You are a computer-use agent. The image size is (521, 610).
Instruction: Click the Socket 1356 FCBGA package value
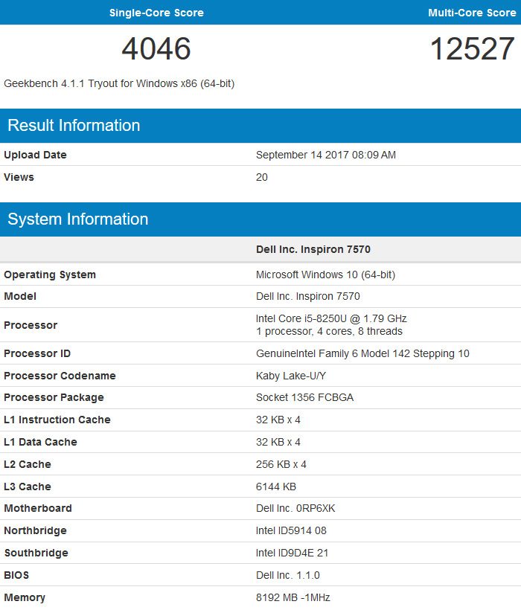point(304,397)
